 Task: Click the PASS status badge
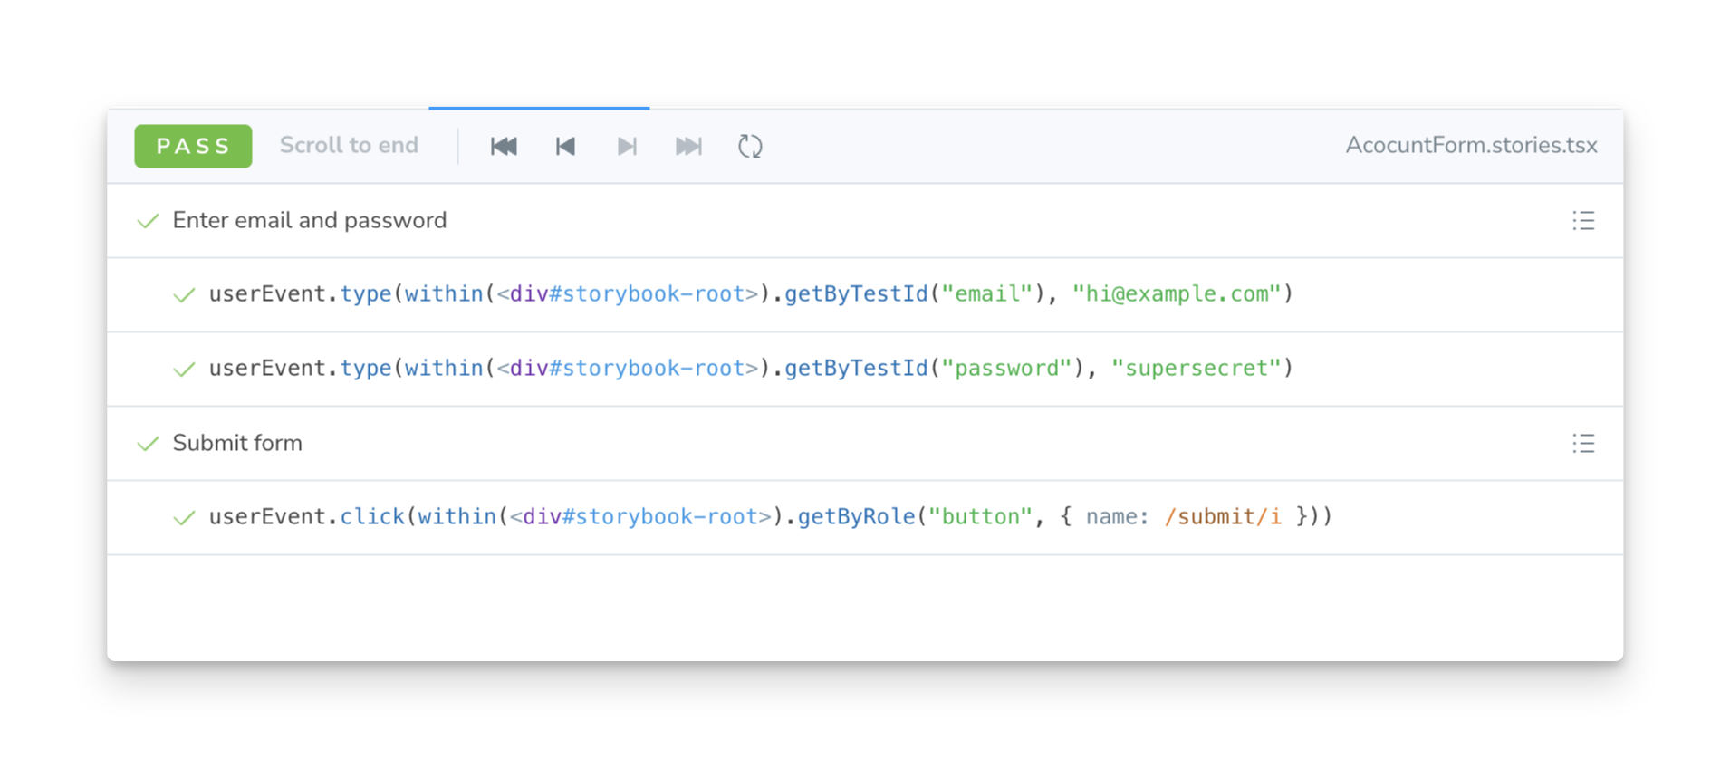[x=193, y=146]
